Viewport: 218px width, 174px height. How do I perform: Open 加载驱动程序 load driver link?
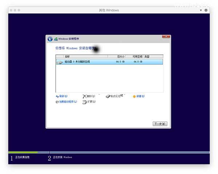[x=66, y=102]
